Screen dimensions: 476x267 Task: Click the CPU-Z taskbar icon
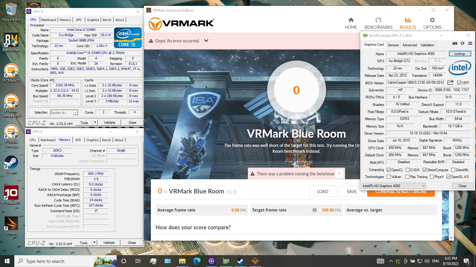tap(212, 261)
